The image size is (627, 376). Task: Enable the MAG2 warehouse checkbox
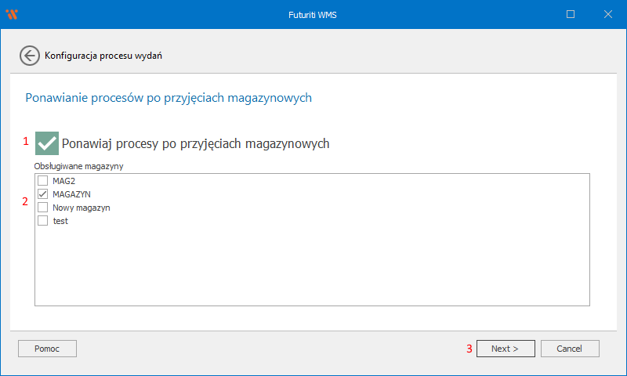coord(43,181)
